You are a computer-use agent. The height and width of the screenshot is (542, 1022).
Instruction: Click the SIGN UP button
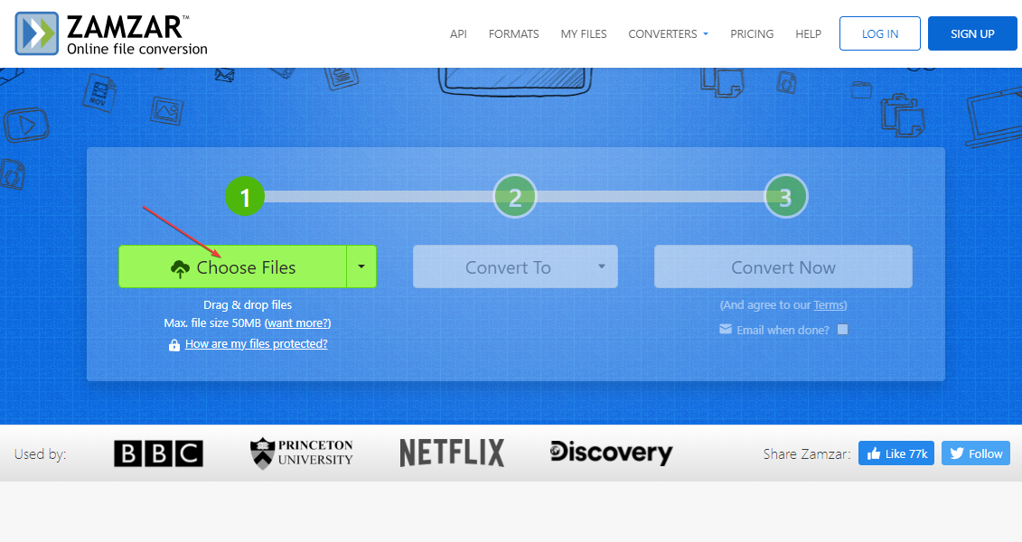pyautogui.click(x=972, y=33)
